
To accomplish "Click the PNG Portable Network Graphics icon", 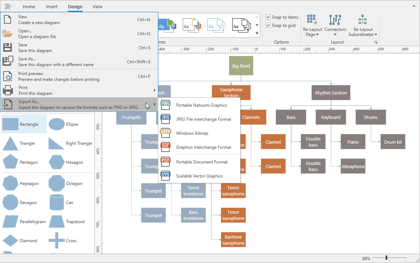I will tap(165, 105).
